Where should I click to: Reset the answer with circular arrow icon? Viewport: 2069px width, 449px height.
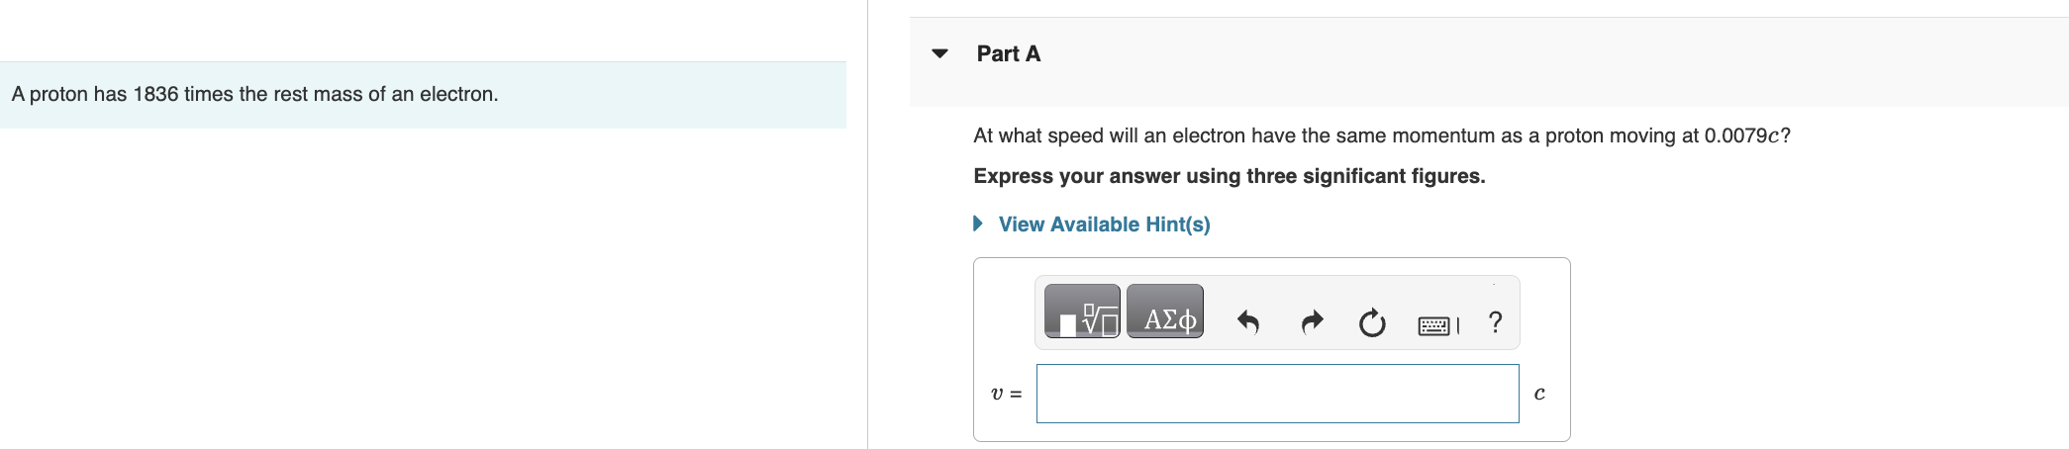point(1372,322)
